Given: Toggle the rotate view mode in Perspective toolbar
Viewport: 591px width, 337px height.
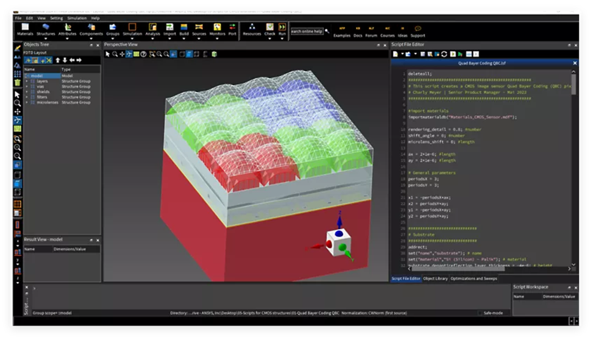Looking at the screenshot, I should pyautogui.click(x=129, y=54).
